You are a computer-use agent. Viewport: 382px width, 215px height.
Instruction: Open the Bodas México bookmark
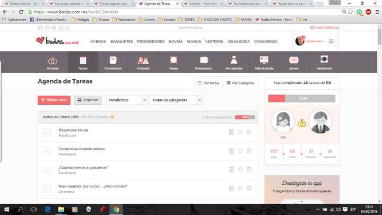[x=274, y=20]
